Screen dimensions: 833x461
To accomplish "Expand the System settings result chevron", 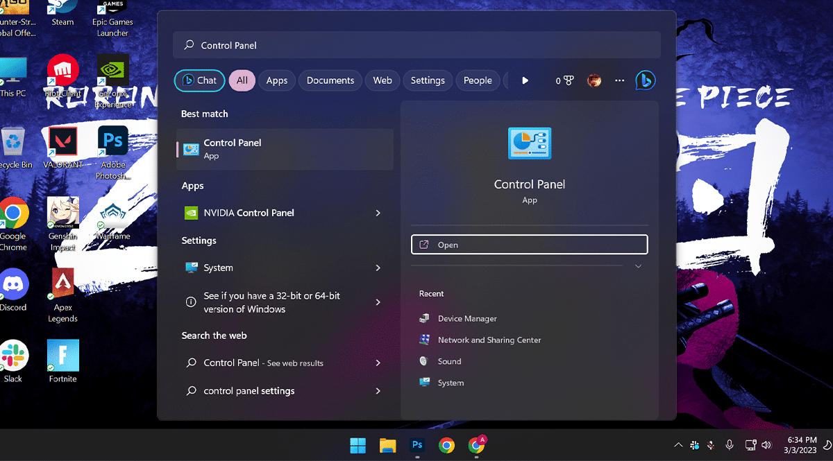I will tap(378, 268).
